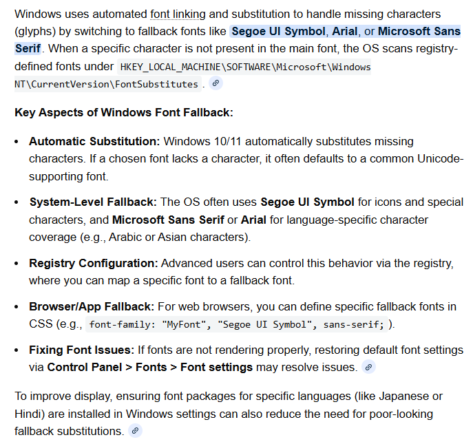The width and height of the screenshot is (473, 444).
Task: Click the "Registry Configuration:" bullet title
Action: (x=94, y=264)
